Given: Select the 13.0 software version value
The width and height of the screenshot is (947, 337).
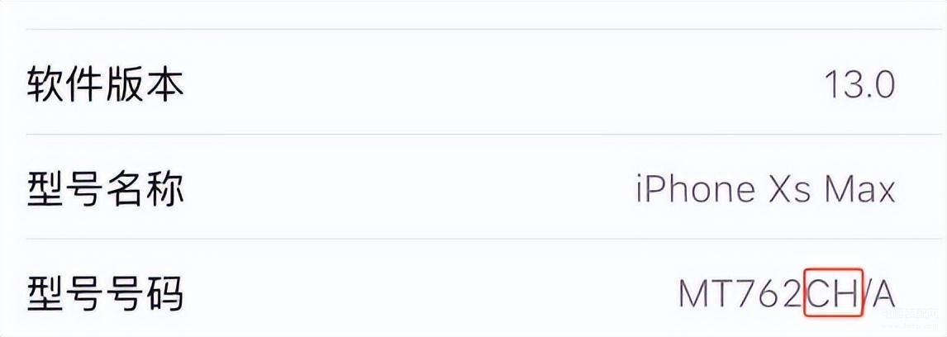Looking at the screenshot, I should pos(859,85).
